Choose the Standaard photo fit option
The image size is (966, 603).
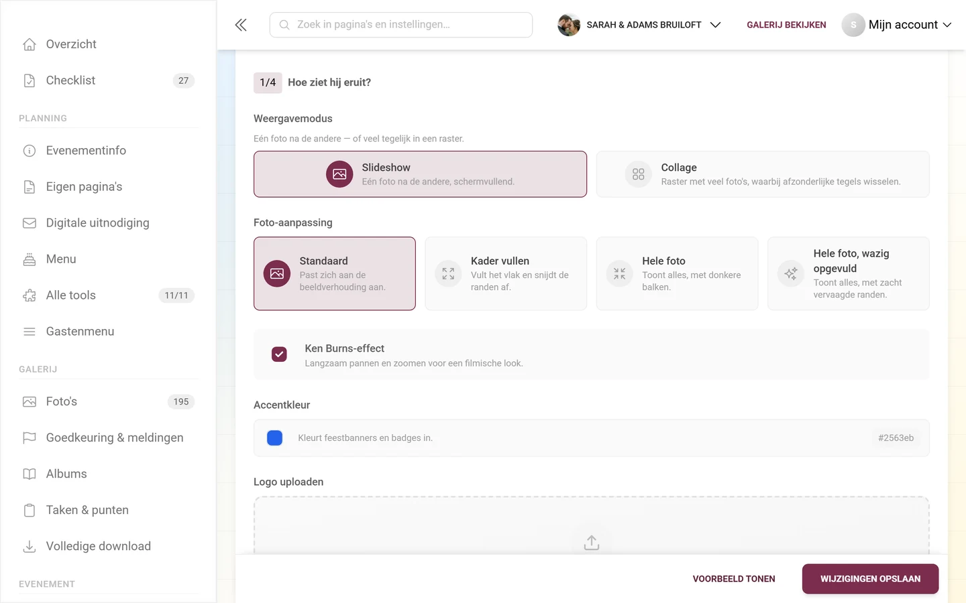pyautogui.click(x=335, y=273)
